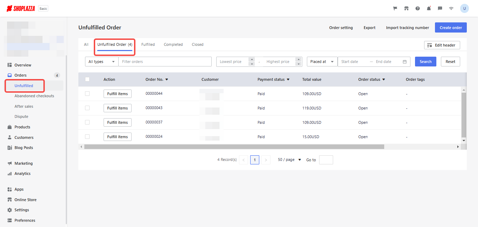
Task: Open the Placed at dropdown
Action: tap(322, 62)
